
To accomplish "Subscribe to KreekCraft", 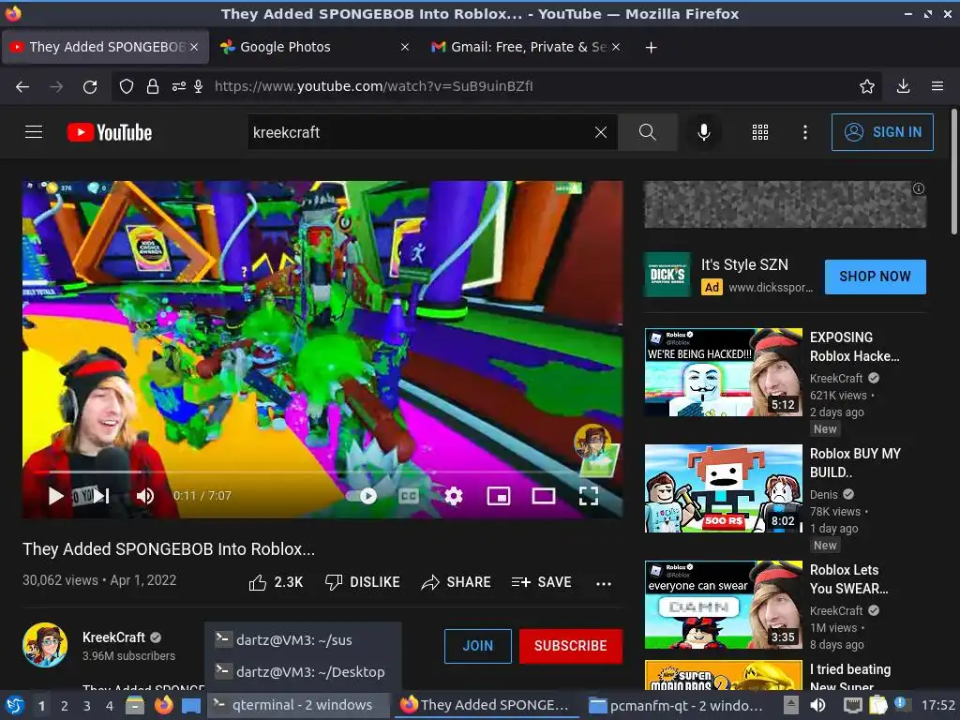I will [571, 646].
